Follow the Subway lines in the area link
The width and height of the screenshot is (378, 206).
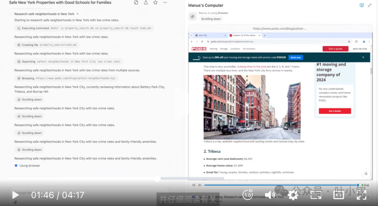click(x=252, y=67)
